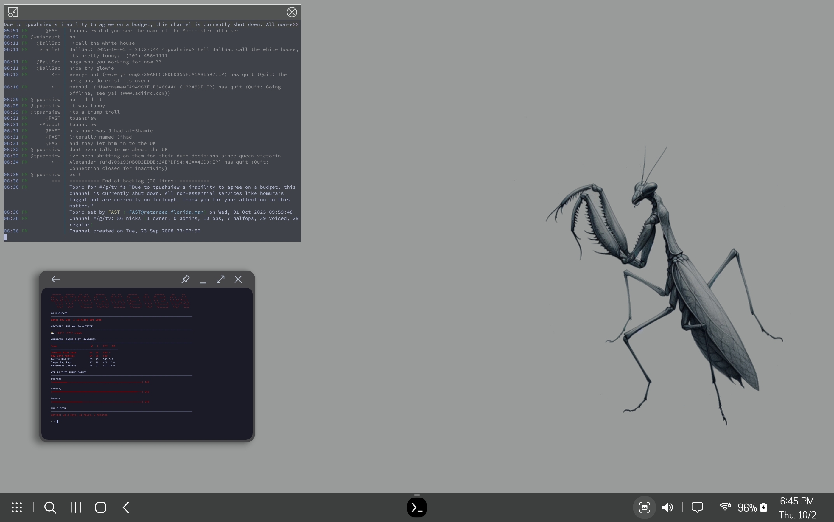Collapse the terminal window with the shrink arrow icon

13,13
